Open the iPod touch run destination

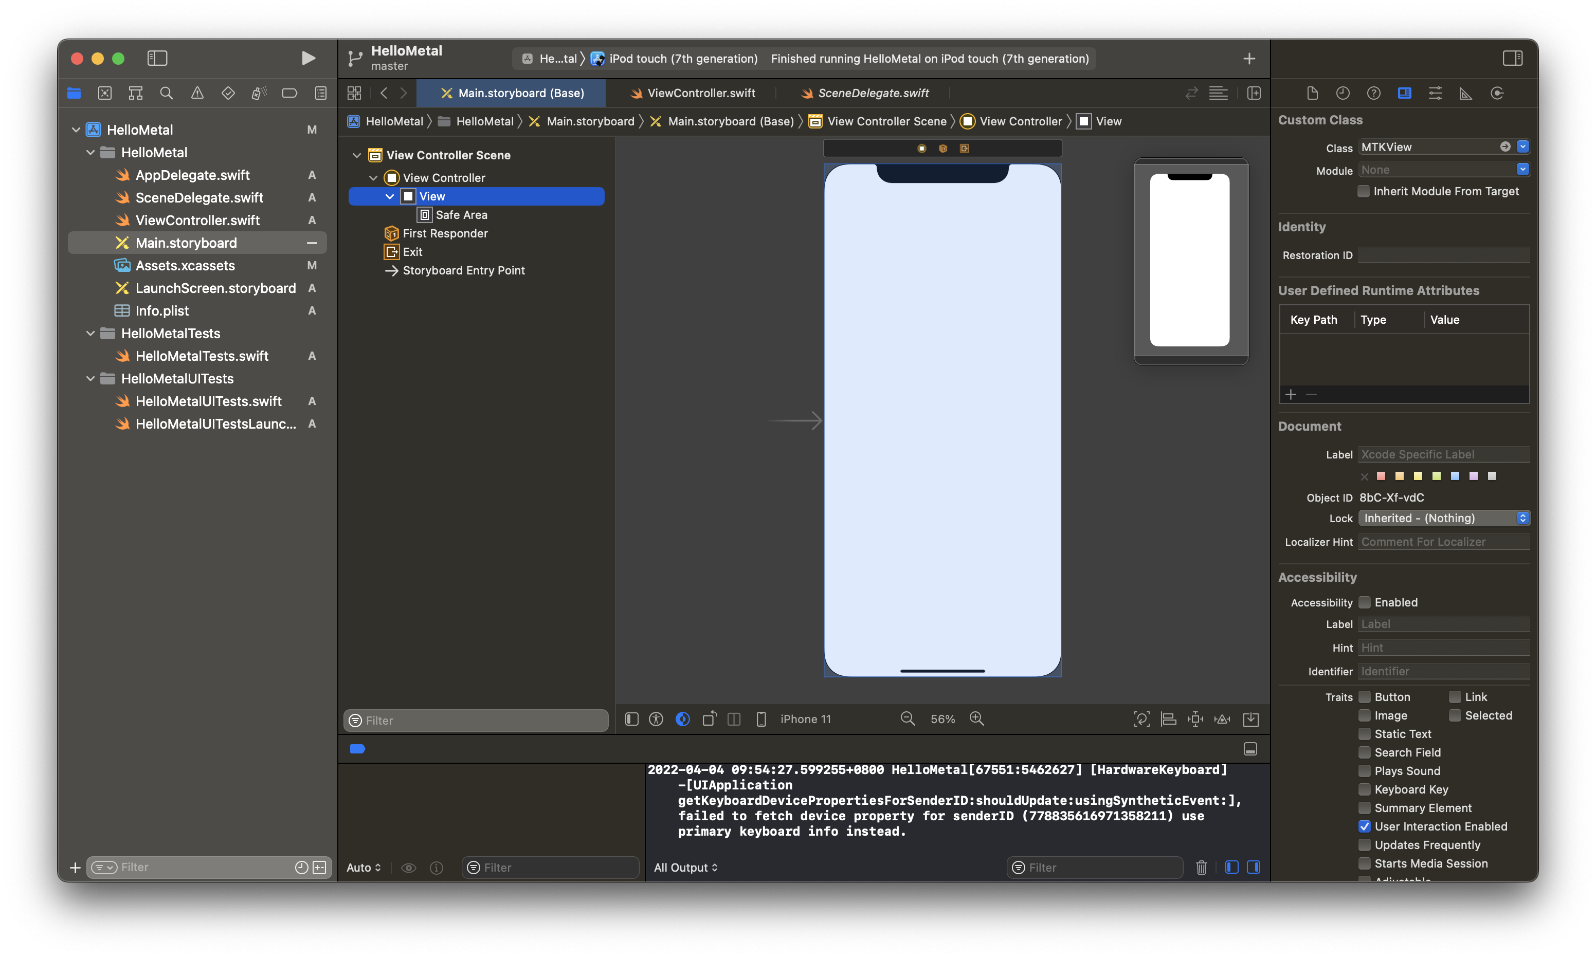click(675, 59)
